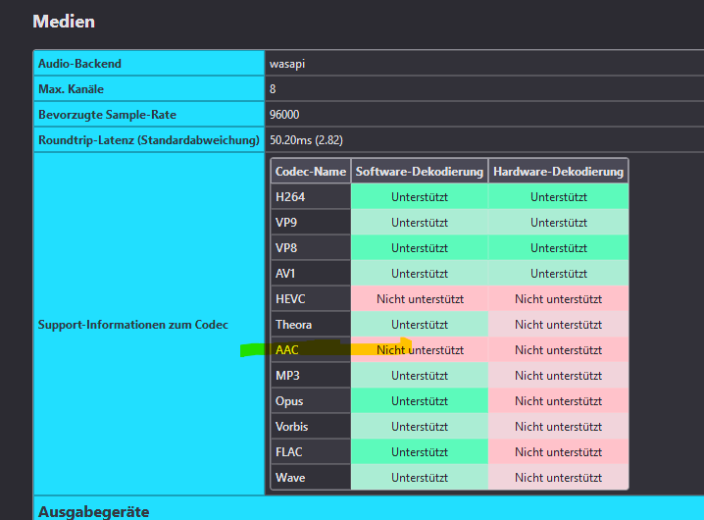
Task: Click AV1 software decoding status cell
Action: [420, 274]
